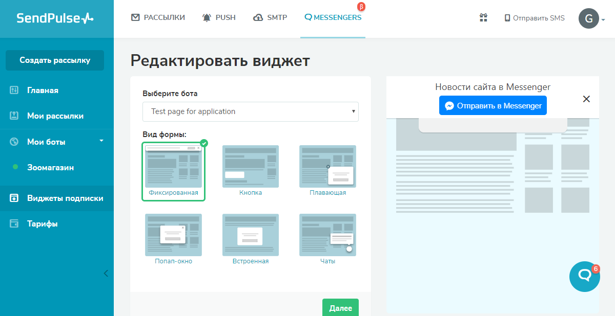Open the PUSH tab
The width and height of the screenshot is (615, 316).
tap(219, 17)
